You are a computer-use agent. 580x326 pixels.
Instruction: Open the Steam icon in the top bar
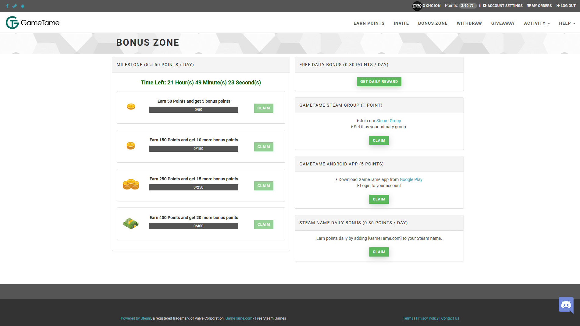point(15,6)
